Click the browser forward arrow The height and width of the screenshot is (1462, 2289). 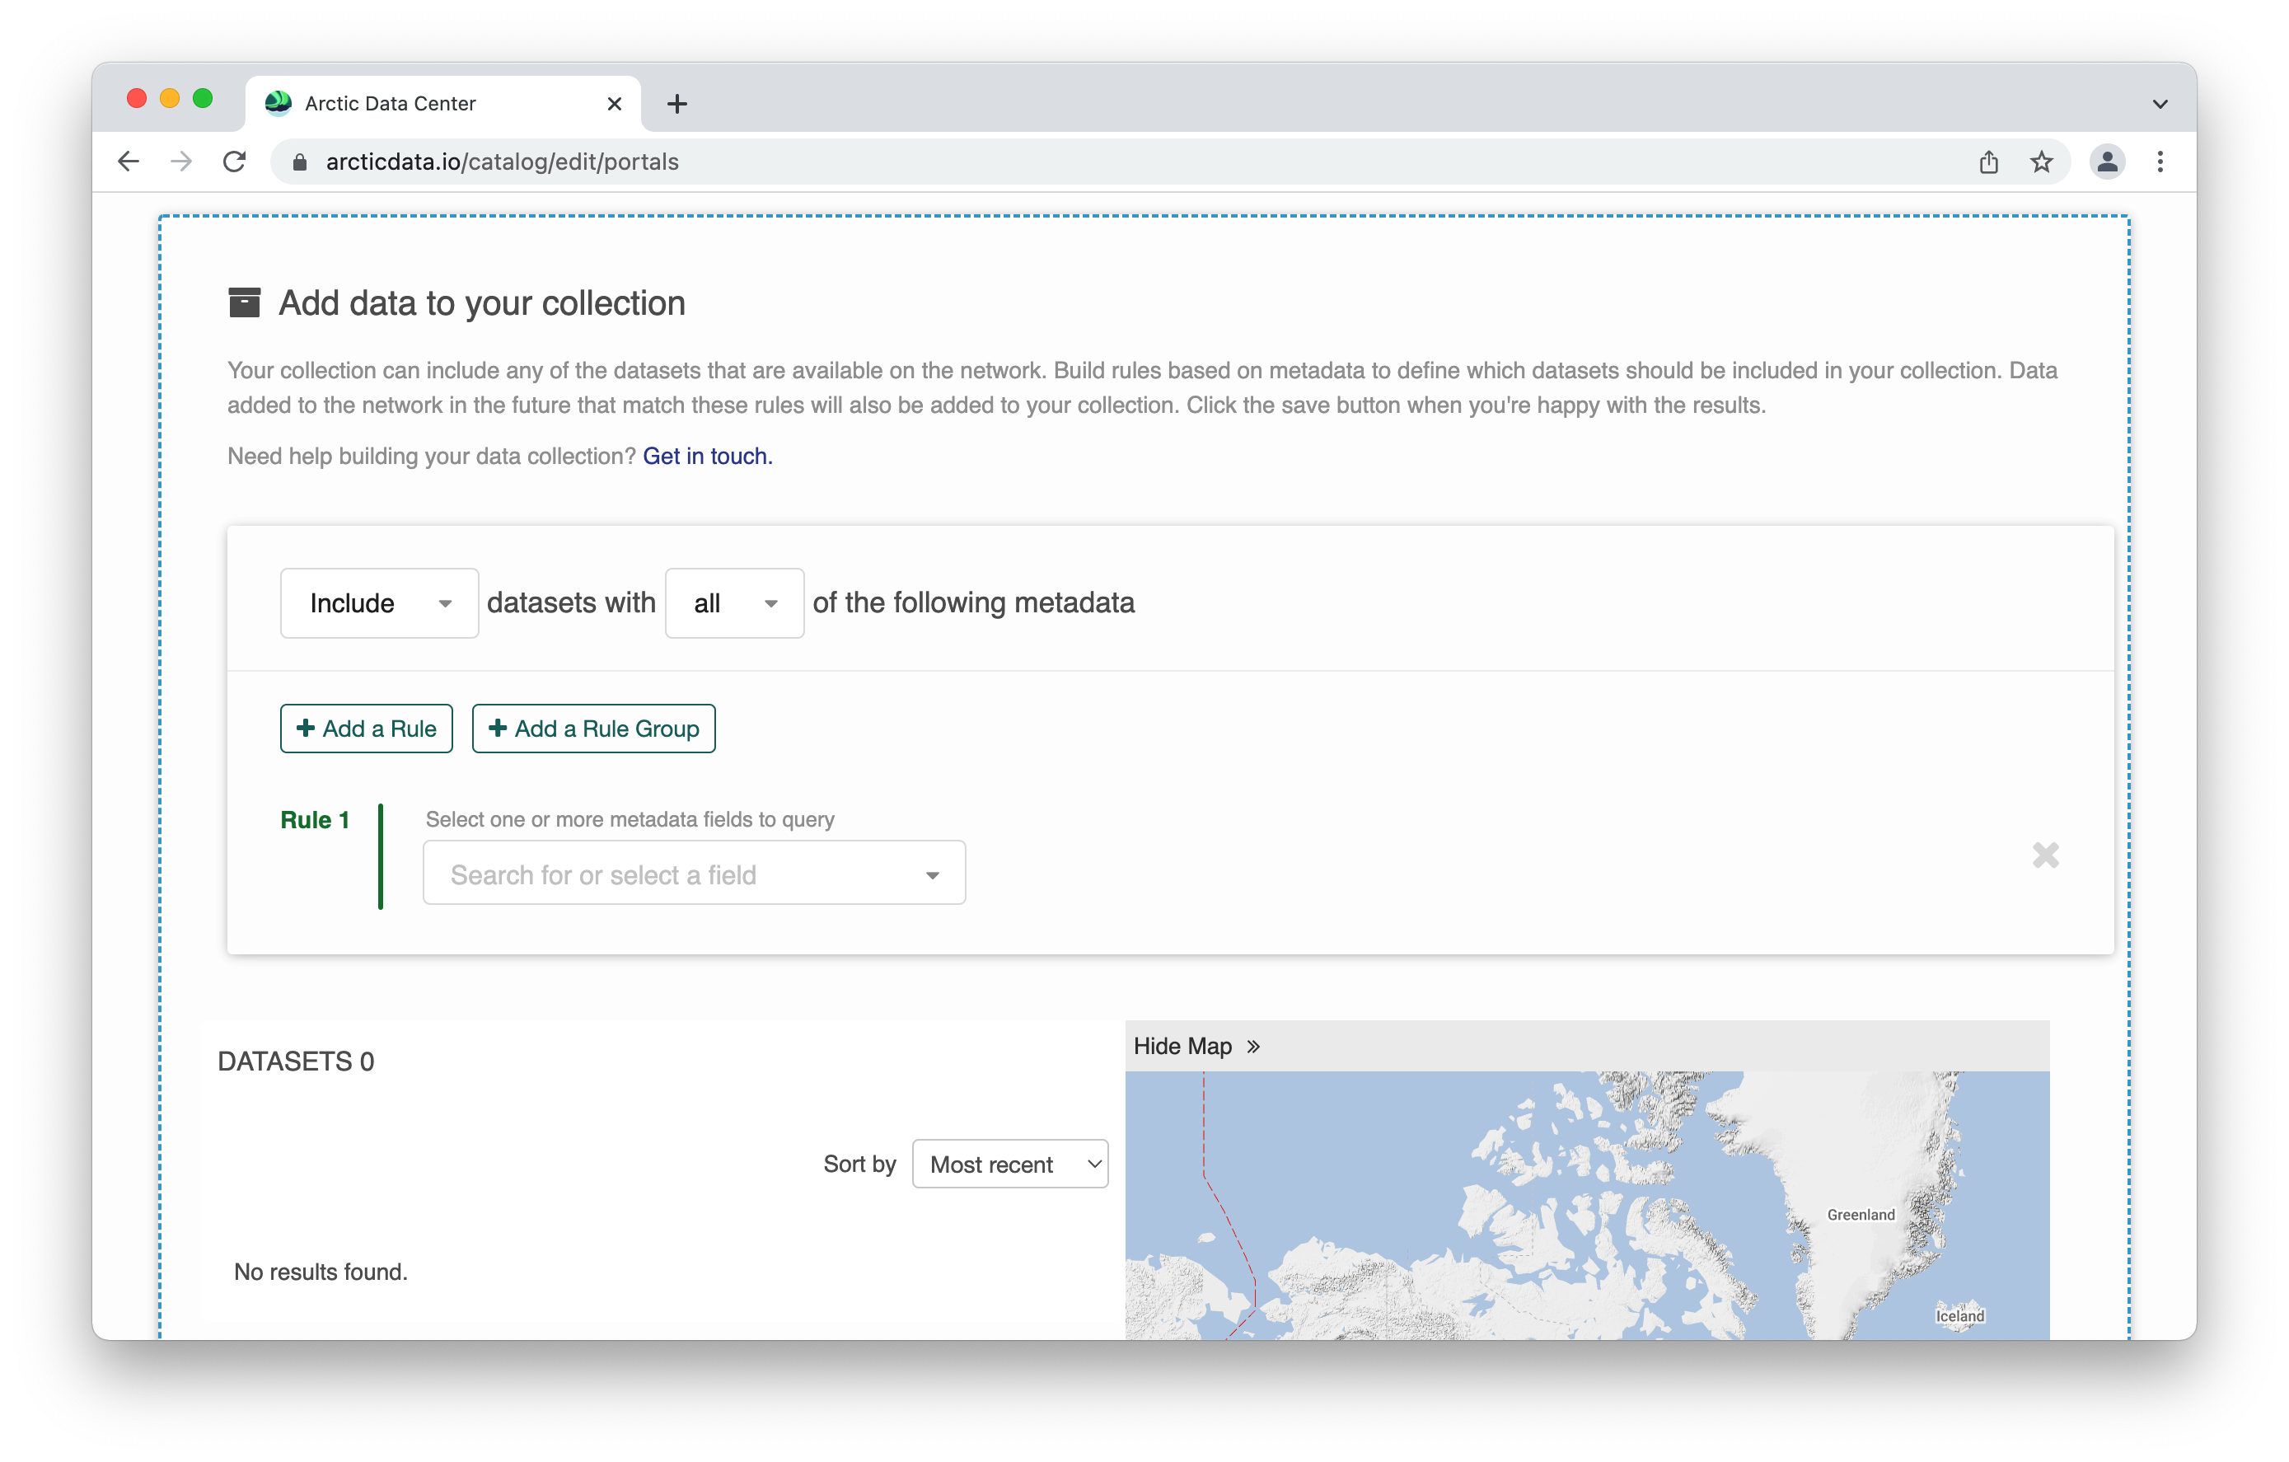[180, 162]
